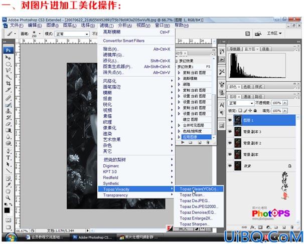Select the Path Selection tool
The width and height of the screenshot is (304, 244).
tap(8, 164)
